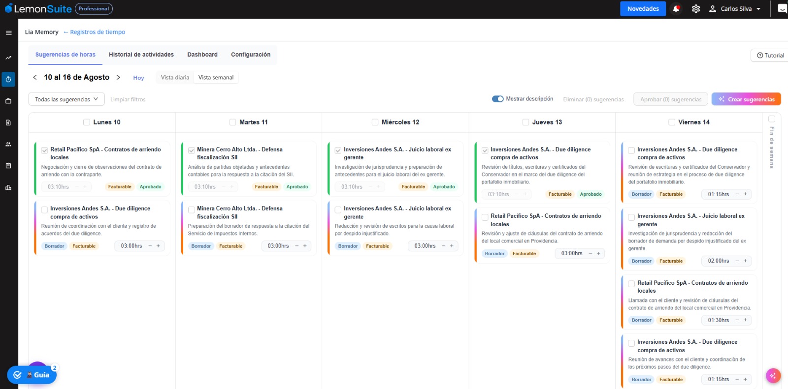Click the pink AI sparkle floating button
788x389 pixels.
(x=773, y=376)
